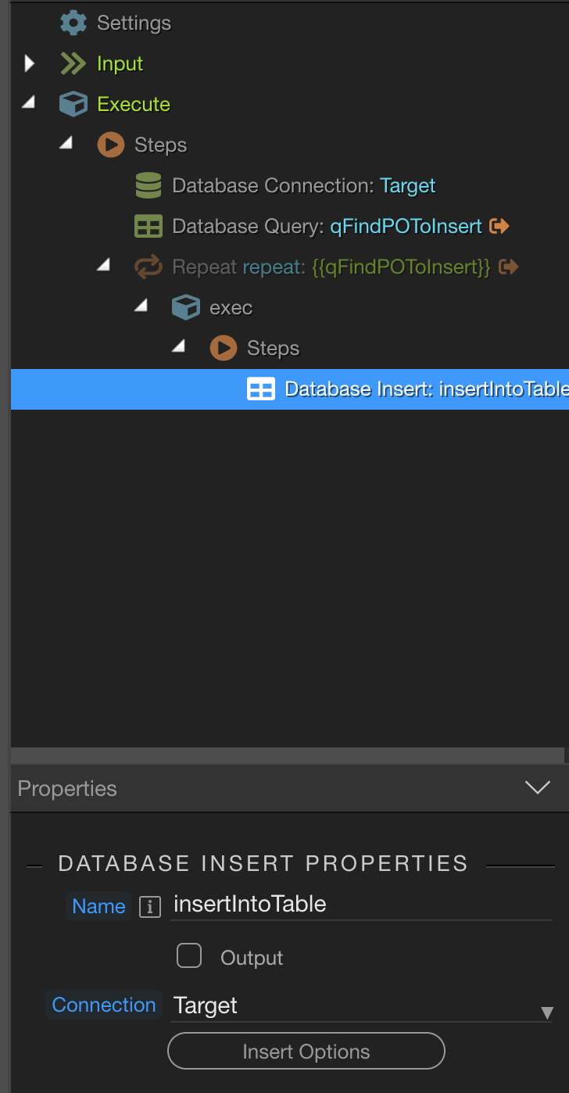
Task: Click the Execute cube icon
Action: click(73, 104)
